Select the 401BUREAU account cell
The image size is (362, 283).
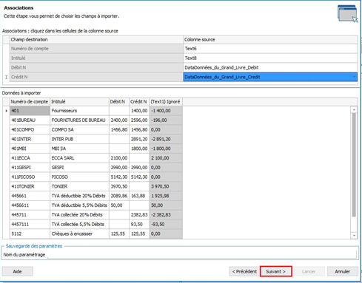pos(30,120)
